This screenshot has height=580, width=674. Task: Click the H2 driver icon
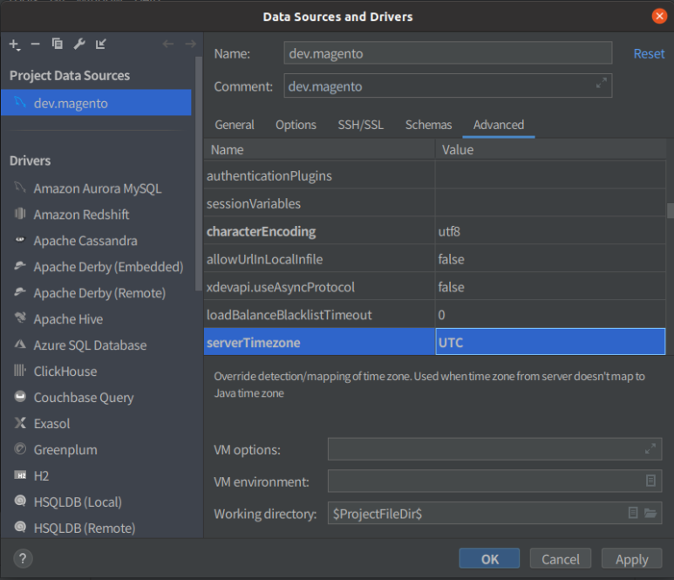(20, 475)
